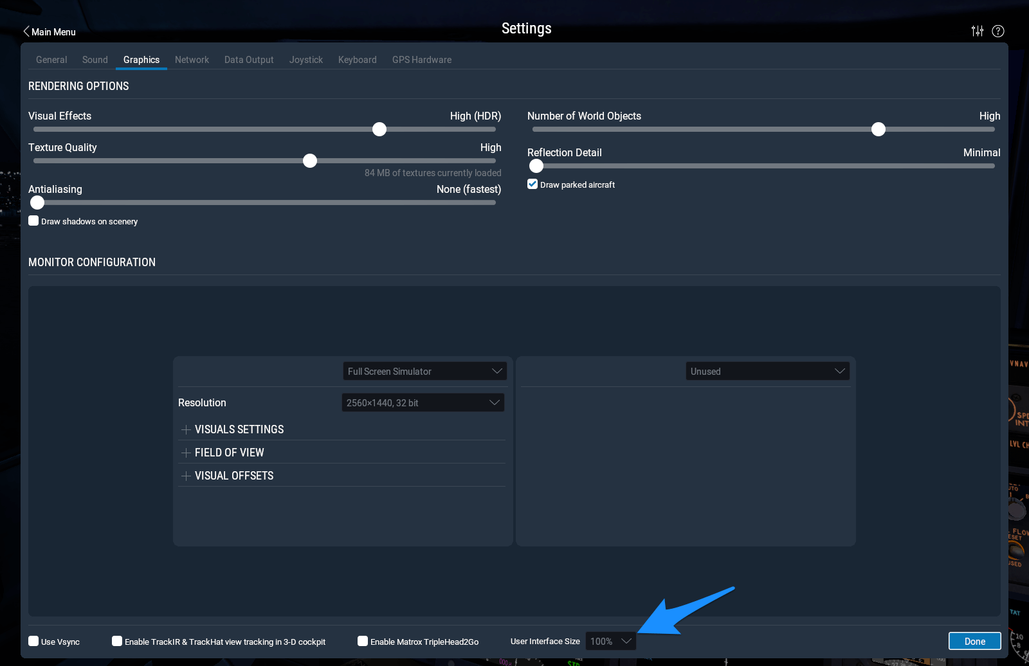Switch to the Sound tab

pos(95,59)
